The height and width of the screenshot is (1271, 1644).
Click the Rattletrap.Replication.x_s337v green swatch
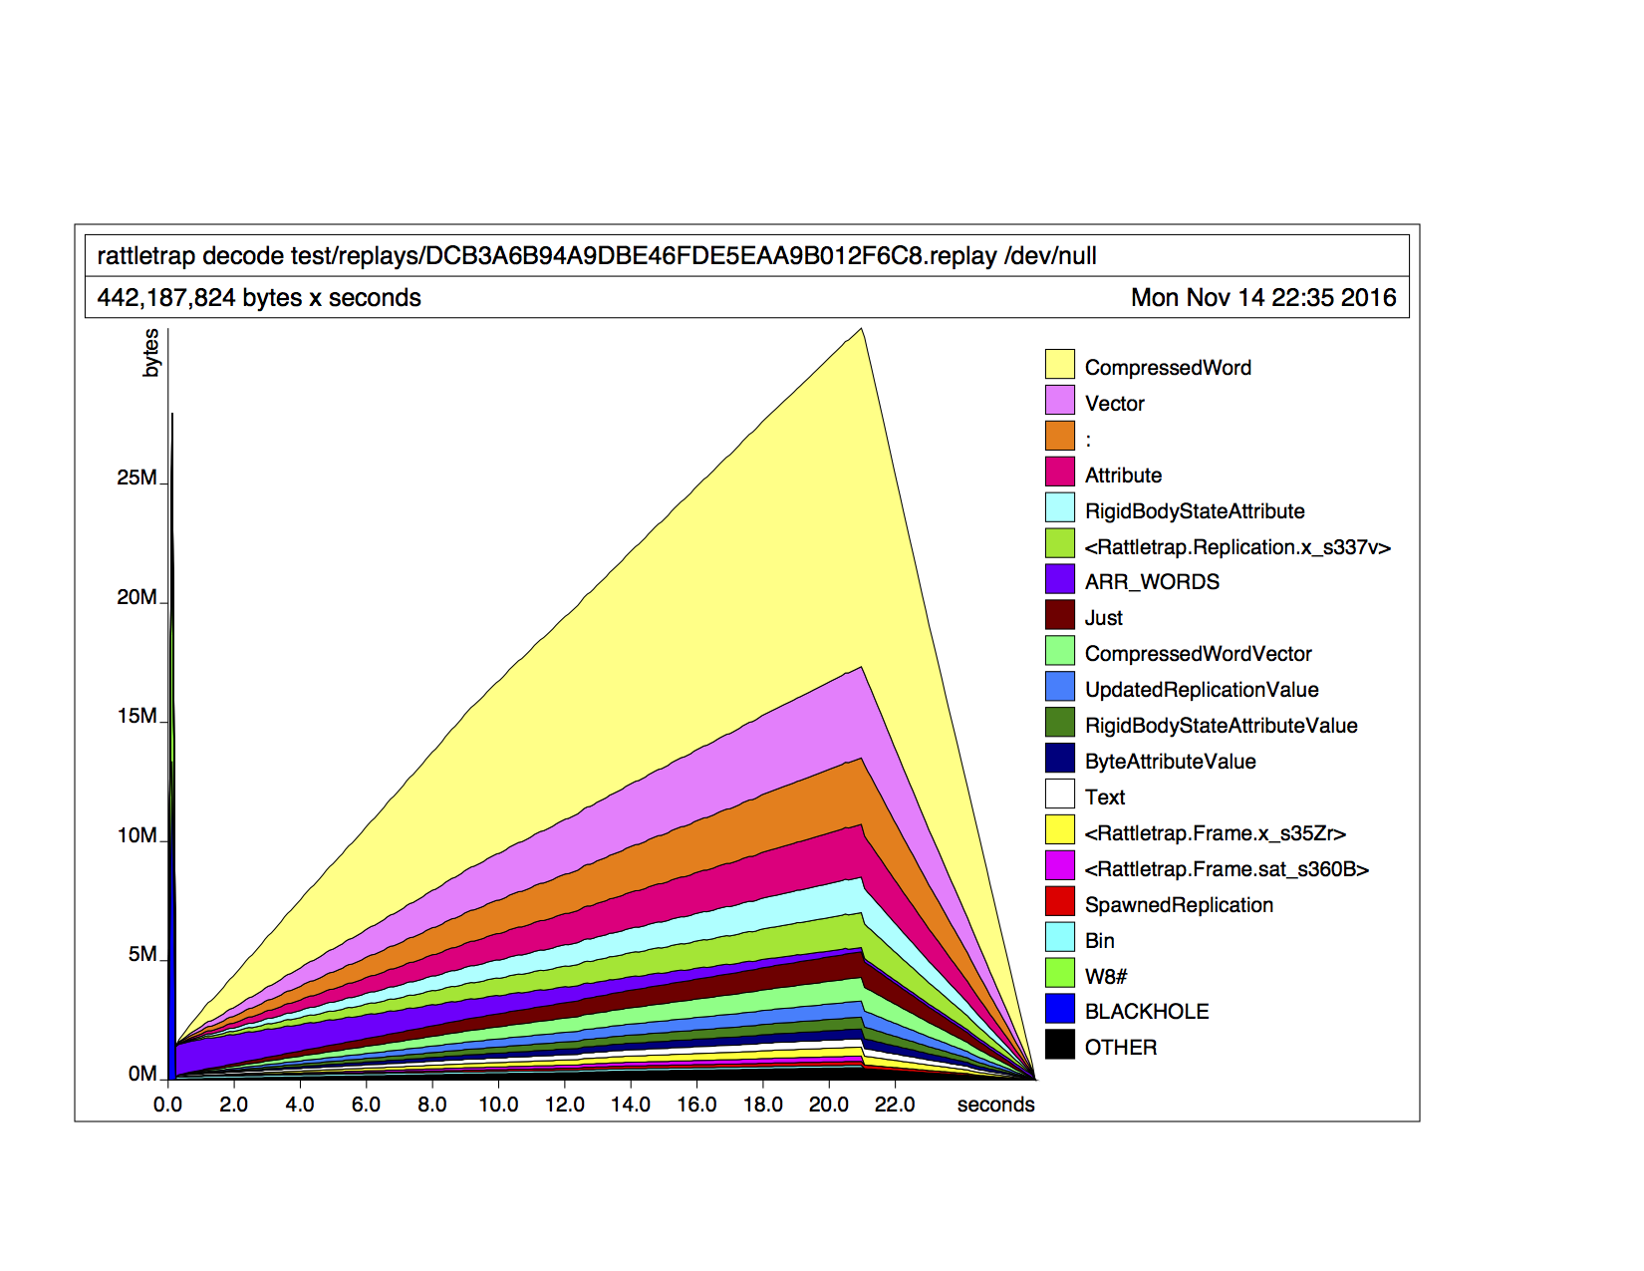pyautogui.click(x=1060, y=543)
